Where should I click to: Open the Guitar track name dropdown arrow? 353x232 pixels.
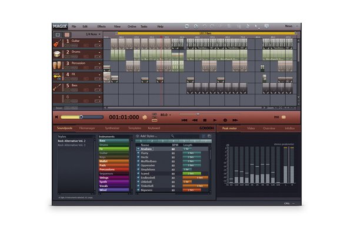(99, 41)
